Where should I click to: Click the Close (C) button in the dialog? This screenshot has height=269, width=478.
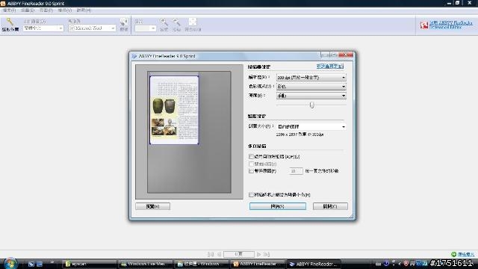tap(330, 206)
